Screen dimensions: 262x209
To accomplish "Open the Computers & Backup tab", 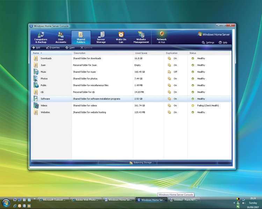I will point(41,38).
